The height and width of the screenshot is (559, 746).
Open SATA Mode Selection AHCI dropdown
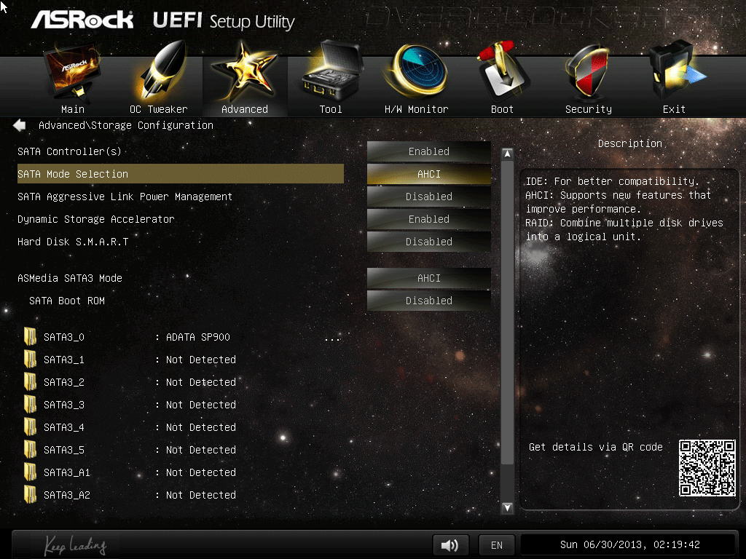click(428, 174)
